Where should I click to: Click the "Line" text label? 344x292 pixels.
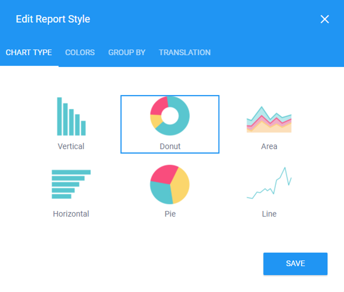(x=269, y=214)
